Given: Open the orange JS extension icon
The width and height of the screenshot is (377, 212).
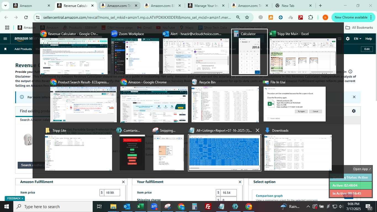Looking at the screenshot, I should pos(271,17).
